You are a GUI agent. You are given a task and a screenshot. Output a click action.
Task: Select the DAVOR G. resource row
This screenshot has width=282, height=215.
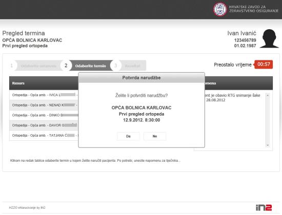tap(44, 125)
